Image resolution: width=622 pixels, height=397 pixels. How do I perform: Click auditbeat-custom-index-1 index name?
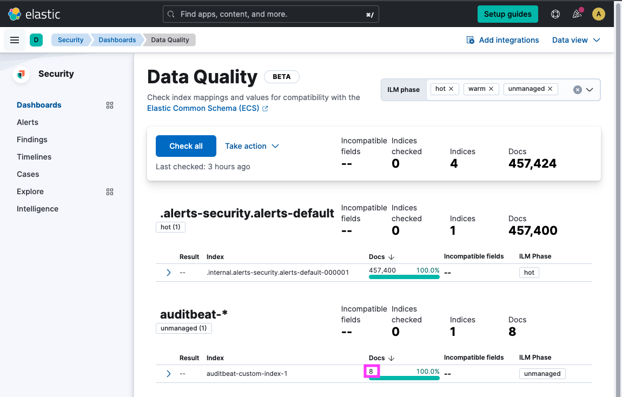click(x=247, y=374)
